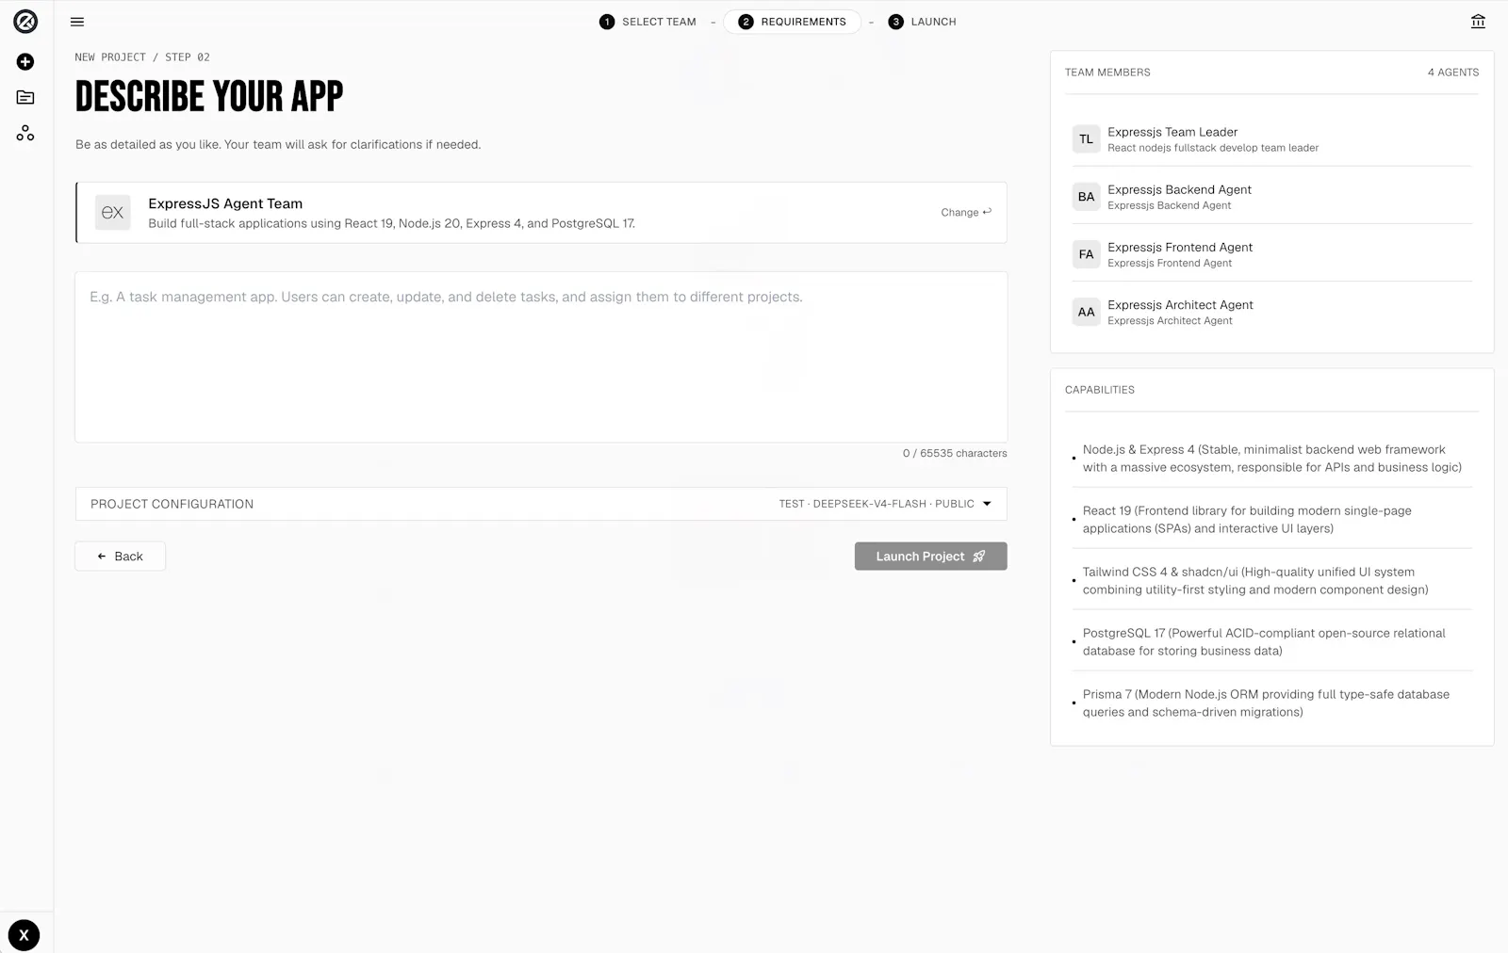
Task: Click the Back button
Action: [120, 556]
